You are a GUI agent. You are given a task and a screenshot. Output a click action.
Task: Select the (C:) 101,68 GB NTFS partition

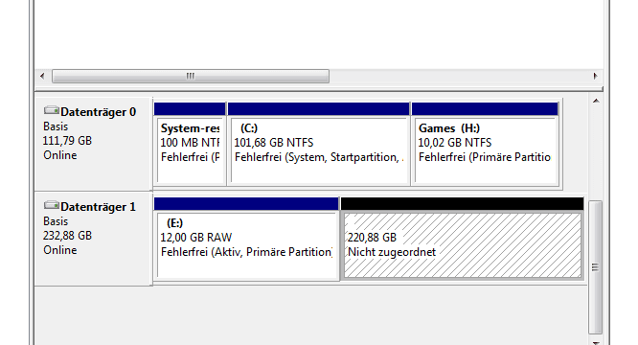[319, 144]
